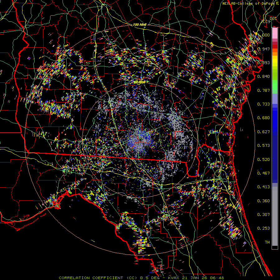Click the 50 NMI range ring label
Viewport: 280px width, 280px height.
click(140, 82)
